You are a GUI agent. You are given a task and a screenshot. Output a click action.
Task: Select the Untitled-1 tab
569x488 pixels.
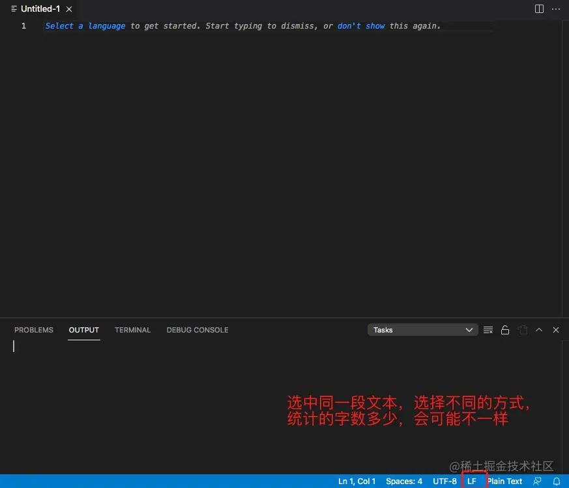point(40,8)
